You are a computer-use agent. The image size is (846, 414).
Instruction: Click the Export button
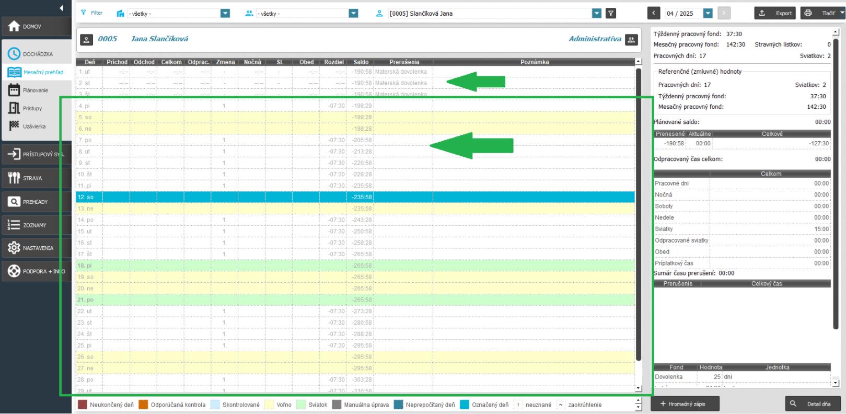[x=775, y=14]
